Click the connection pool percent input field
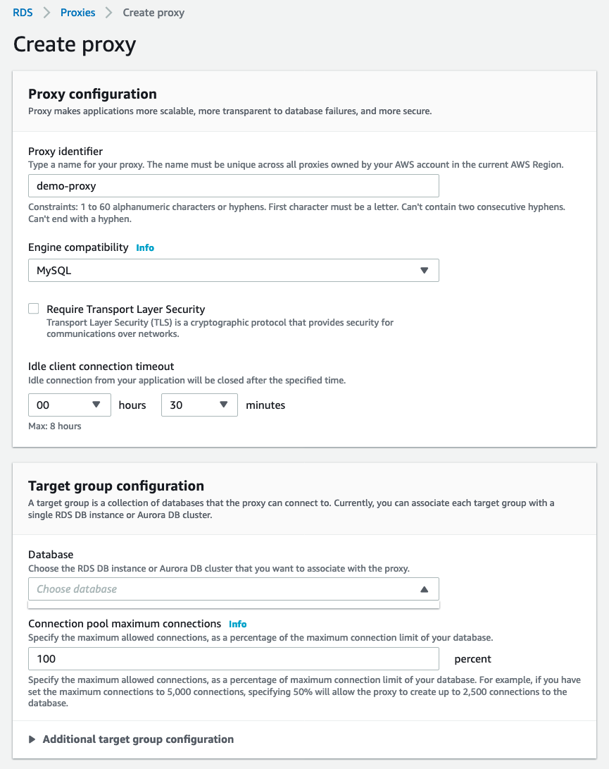This screenshot has height=769, width=609. pos(233,658)
